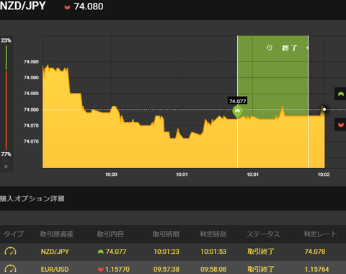Click the red down arrow beside 1.15770
346x274 pixels.
(x=101, y=270)
